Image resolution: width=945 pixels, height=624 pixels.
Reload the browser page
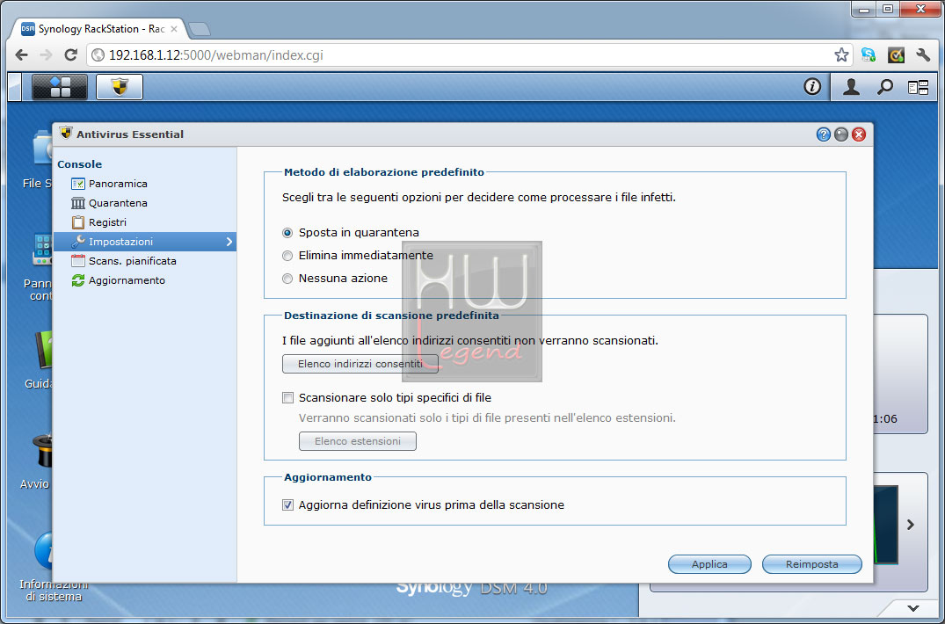pos(70,55)
